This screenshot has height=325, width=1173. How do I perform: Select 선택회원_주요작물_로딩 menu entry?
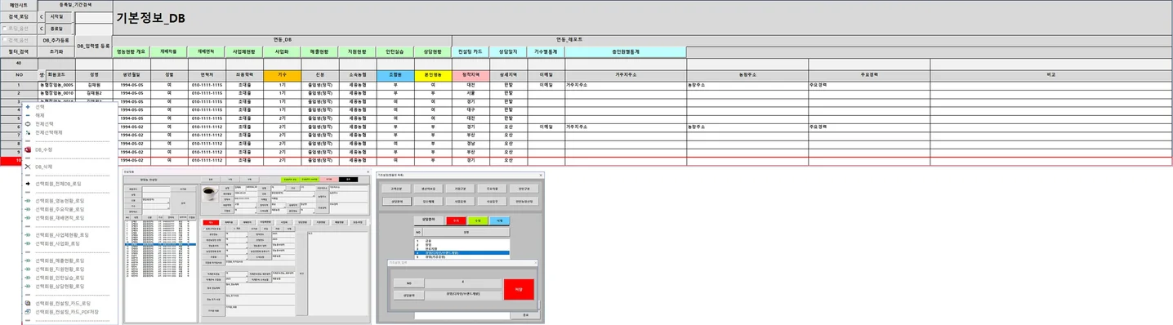click(60, 209)
